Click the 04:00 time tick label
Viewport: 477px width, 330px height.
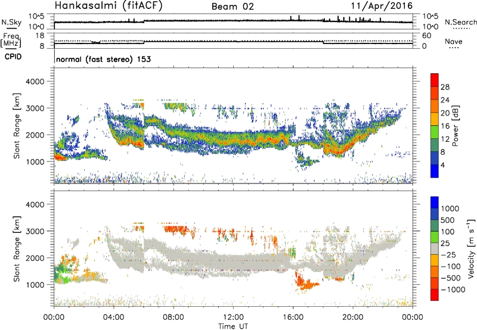pyautogui.click(x=113, y=317)
